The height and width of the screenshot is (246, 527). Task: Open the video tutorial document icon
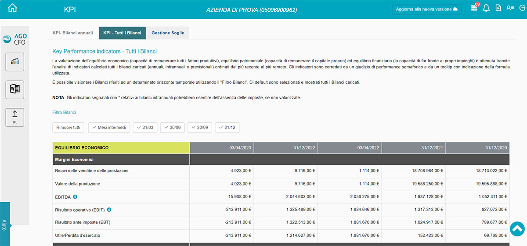pyautogui.click(x=498, y=8)
